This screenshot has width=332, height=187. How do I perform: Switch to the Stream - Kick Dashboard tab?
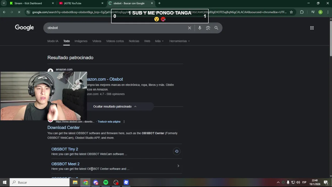31,3
